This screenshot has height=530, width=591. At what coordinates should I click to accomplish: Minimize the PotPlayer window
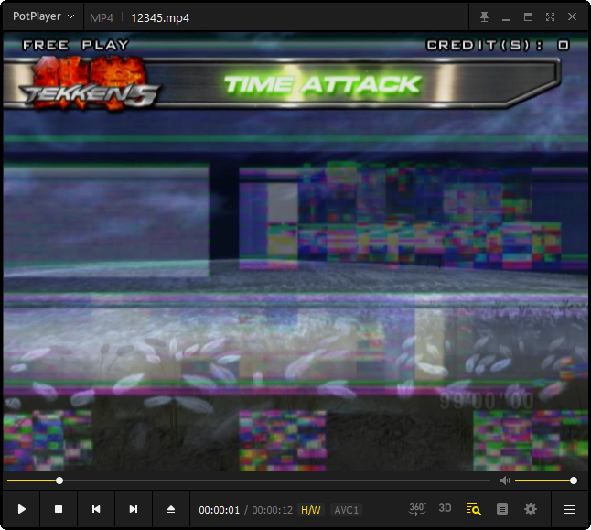tap(506, 17)
